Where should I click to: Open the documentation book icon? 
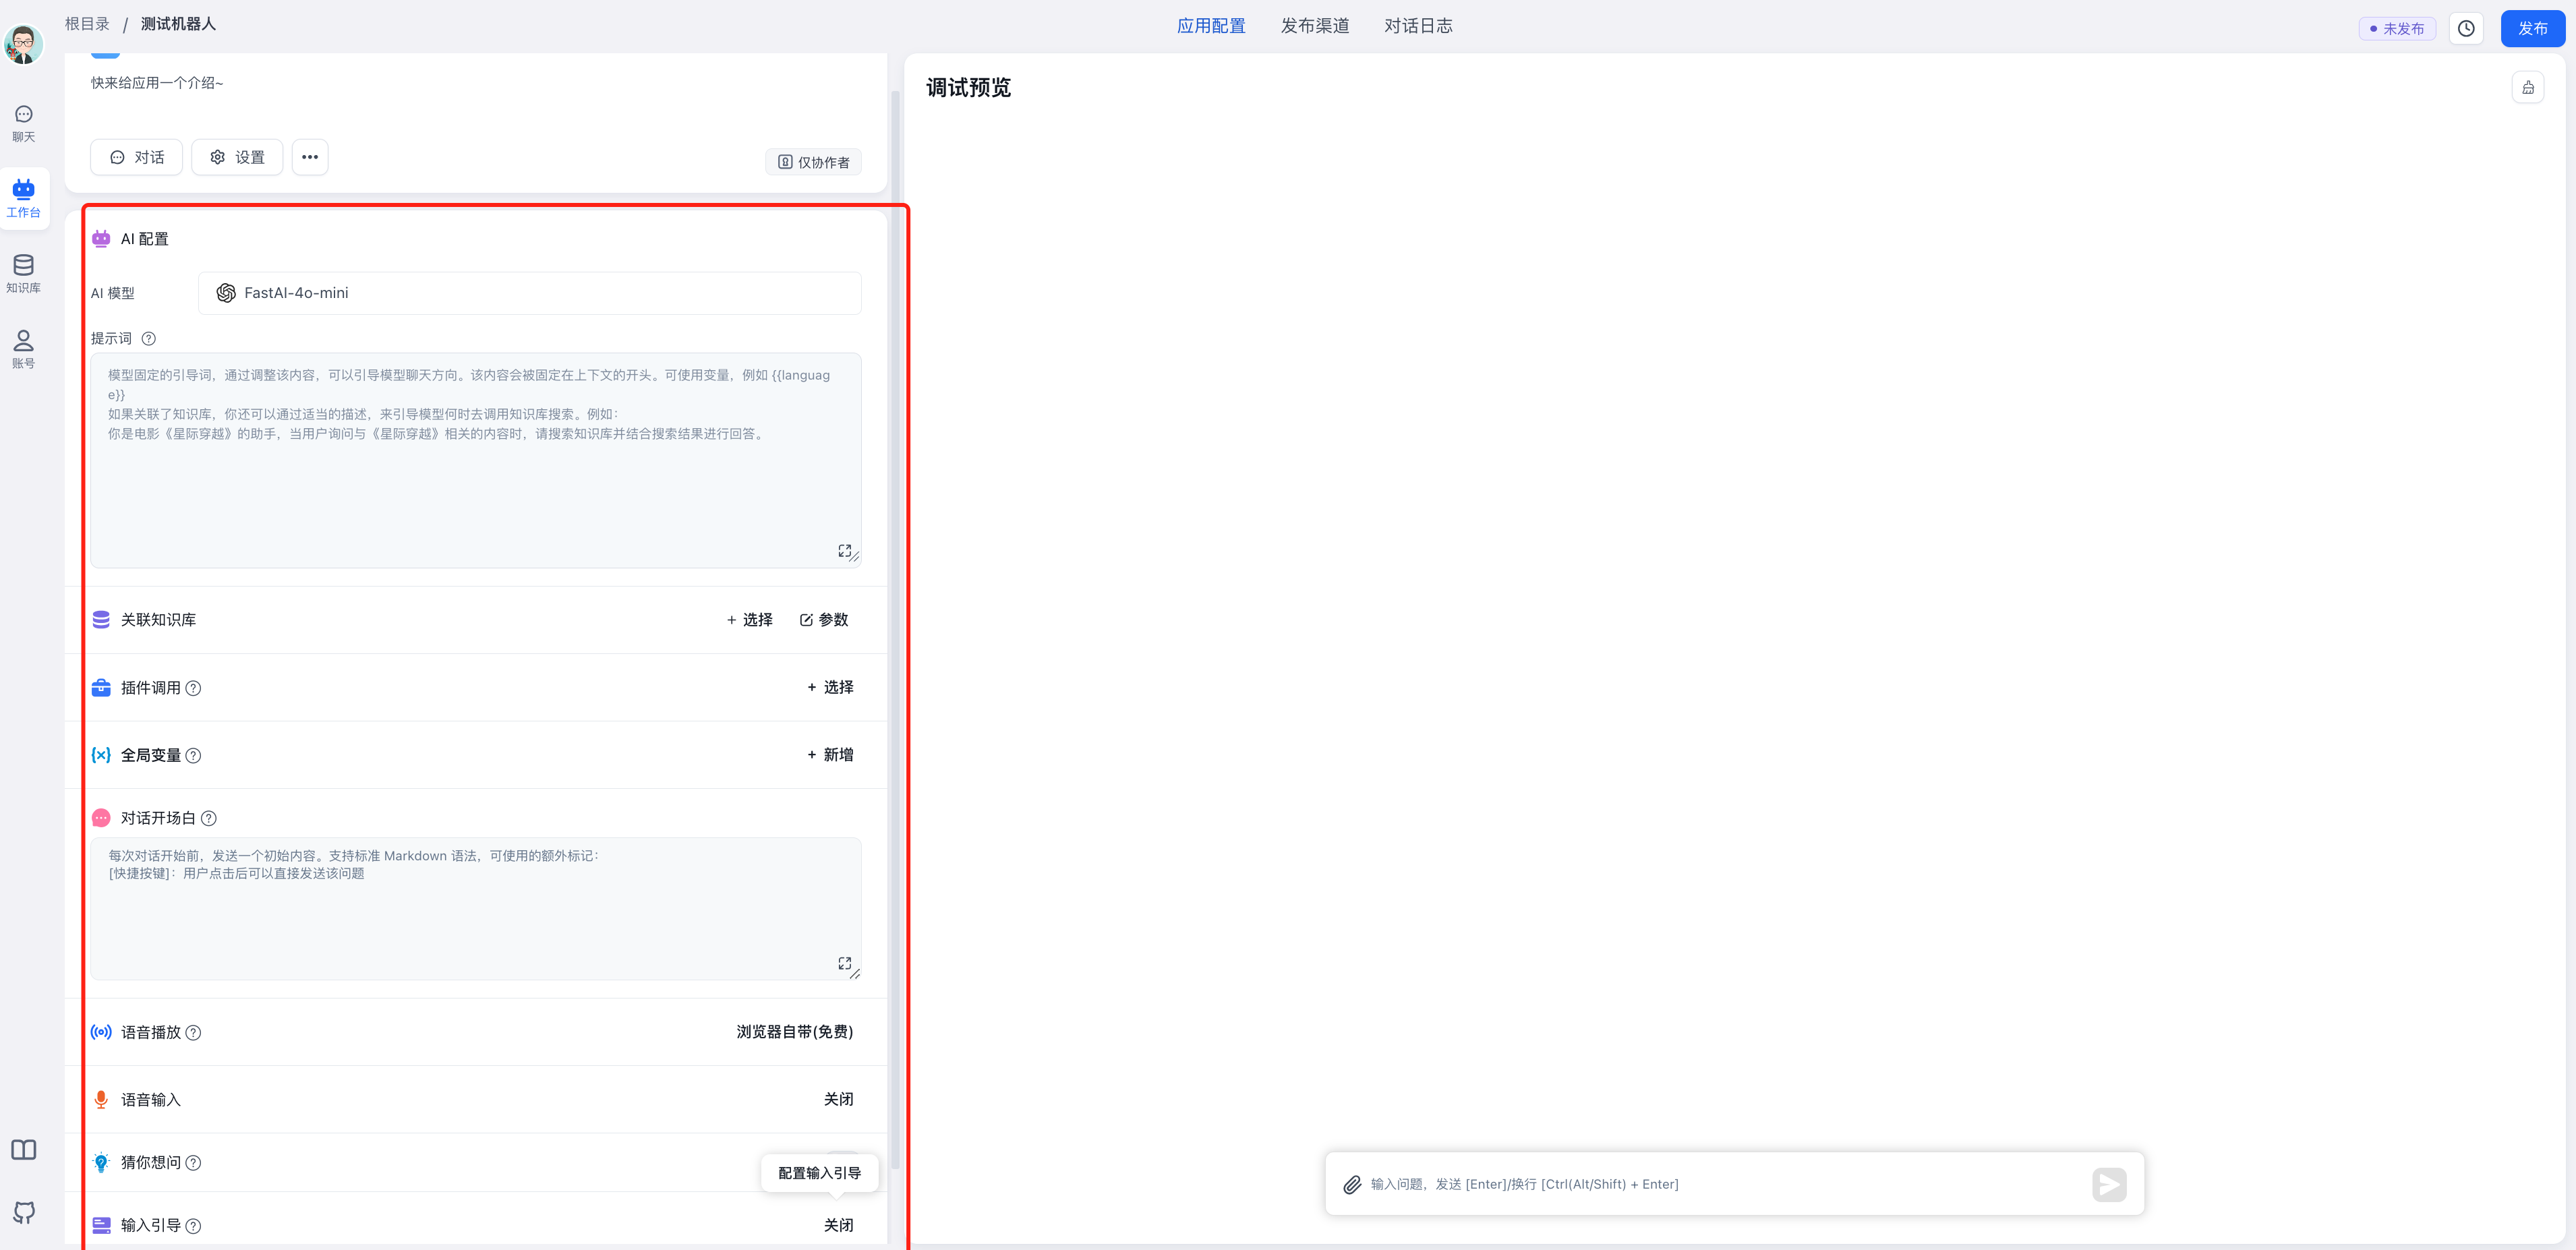click(x=24, y=1150)
